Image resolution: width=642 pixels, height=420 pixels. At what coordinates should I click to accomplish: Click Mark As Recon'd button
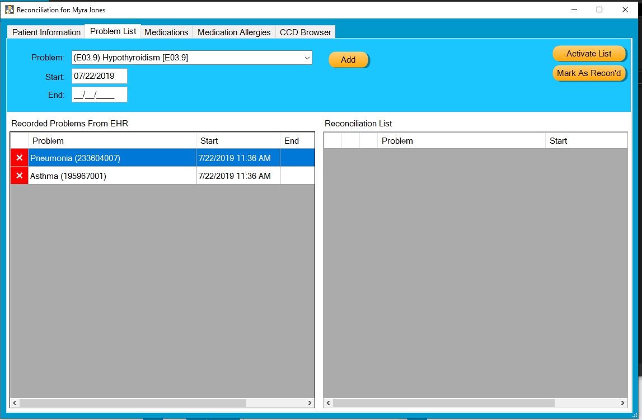[x=589, y=73]
